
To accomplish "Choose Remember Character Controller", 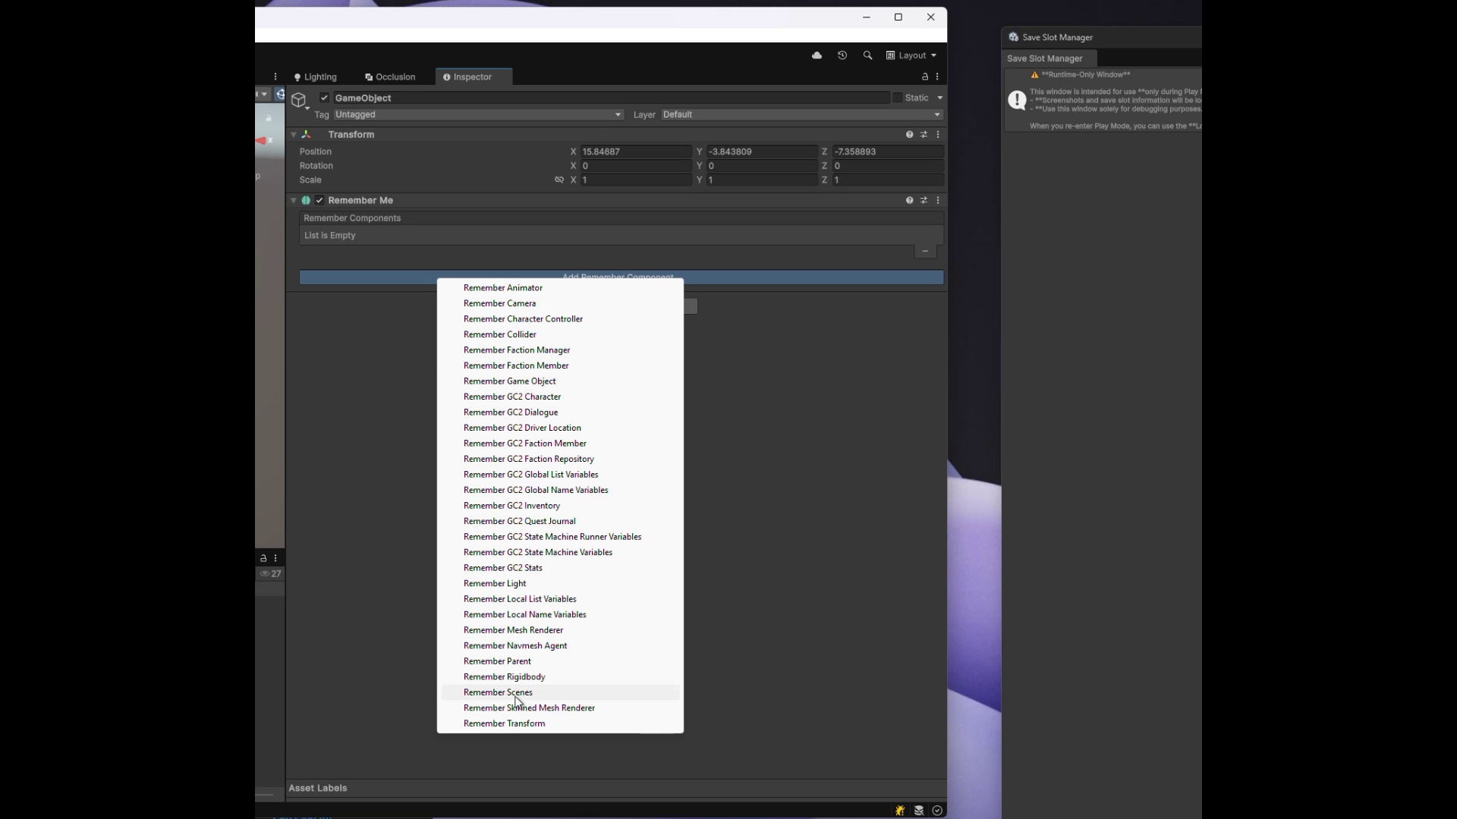I will (x=560, y=319).
